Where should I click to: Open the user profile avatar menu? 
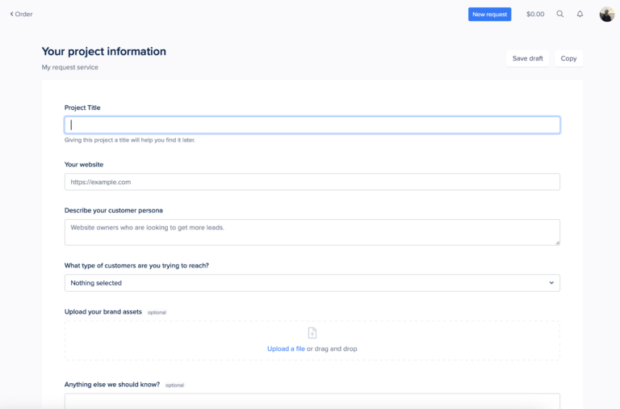coord(606,14)
